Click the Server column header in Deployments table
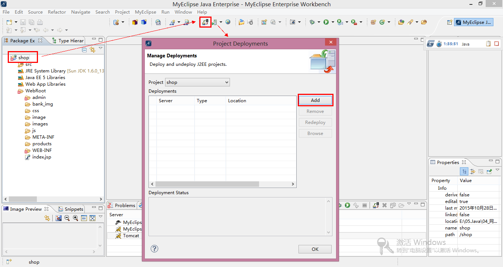Image resolution: width=503 pixels, height=267 pixels. pyautogui.click(x=175, y=100)
